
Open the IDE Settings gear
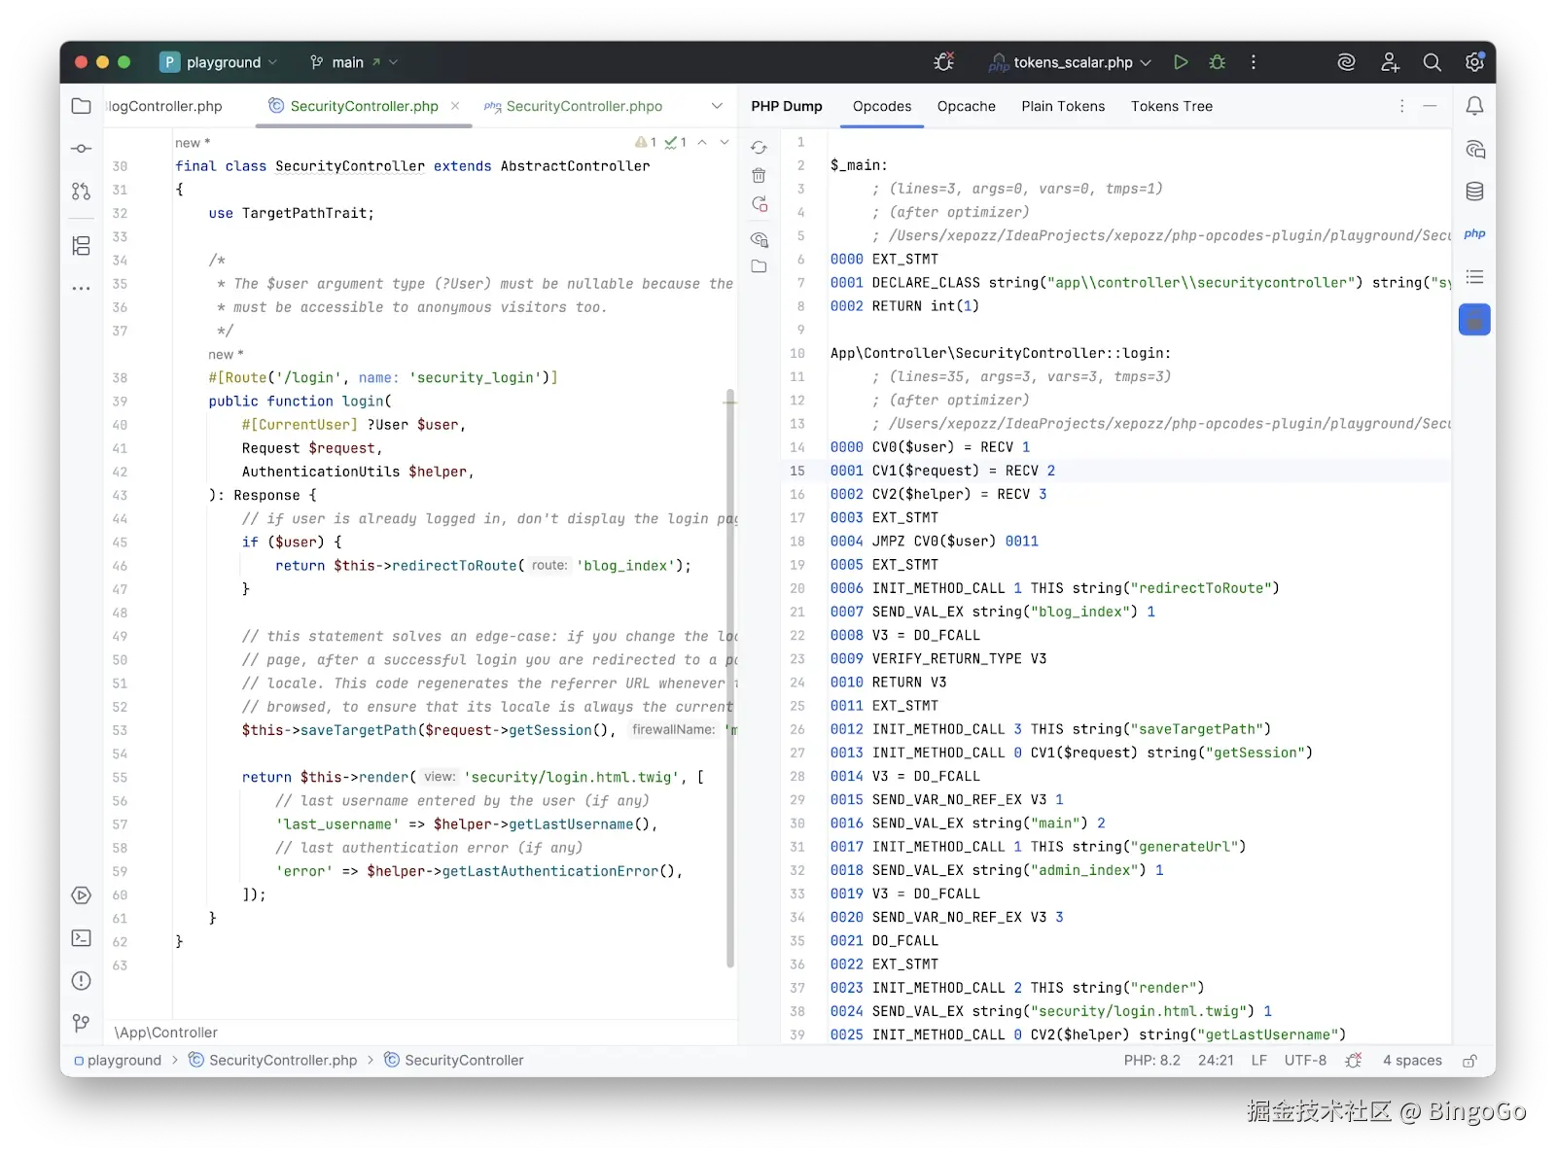pos(1473,61)
